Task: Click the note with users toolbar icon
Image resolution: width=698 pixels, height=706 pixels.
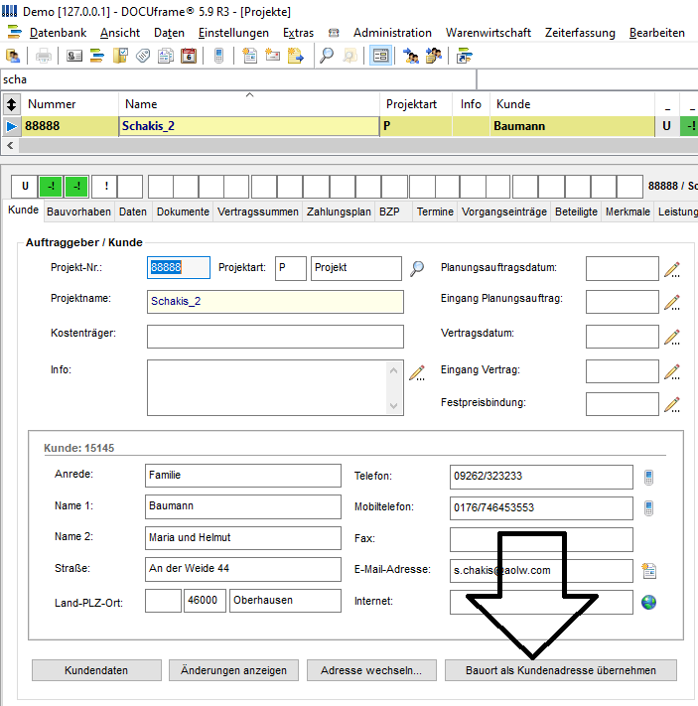Action: pyautogui.click(x=434, y=57)
